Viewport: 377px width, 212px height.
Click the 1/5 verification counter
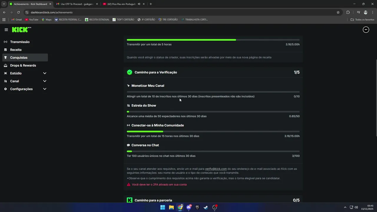pyautogui.click(x=297, y=72)
